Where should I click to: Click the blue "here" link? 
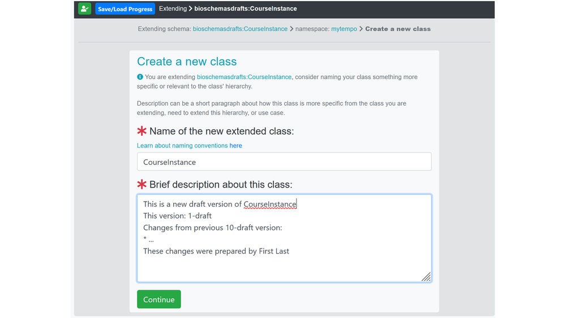(x=235, y=146)
